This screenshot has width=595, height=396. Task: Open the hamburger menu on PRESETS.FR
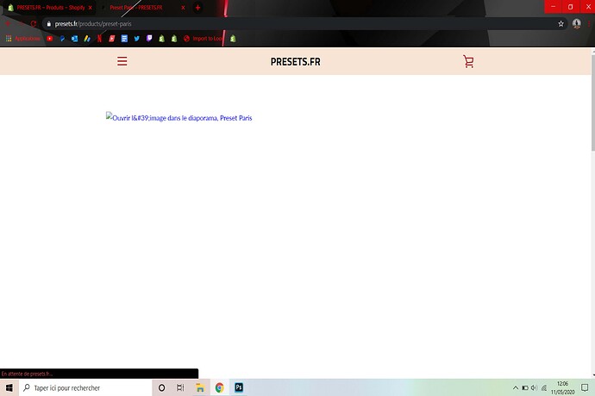[x=122, y=61]
